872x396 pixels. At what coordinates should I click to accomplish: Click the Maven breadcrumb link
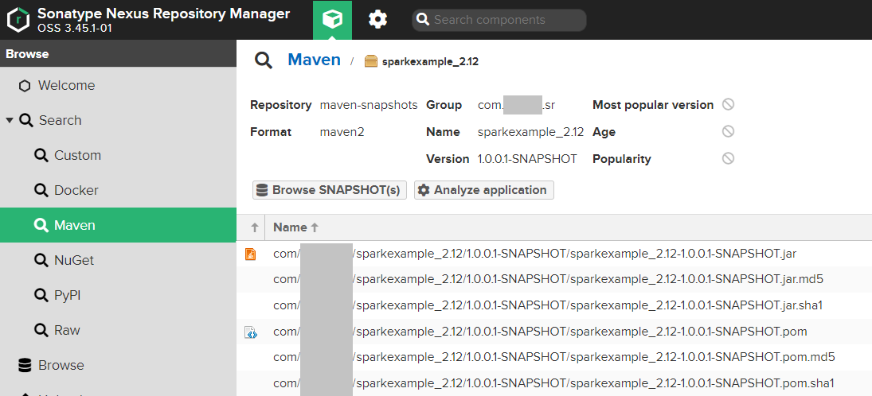click(315, 60)
